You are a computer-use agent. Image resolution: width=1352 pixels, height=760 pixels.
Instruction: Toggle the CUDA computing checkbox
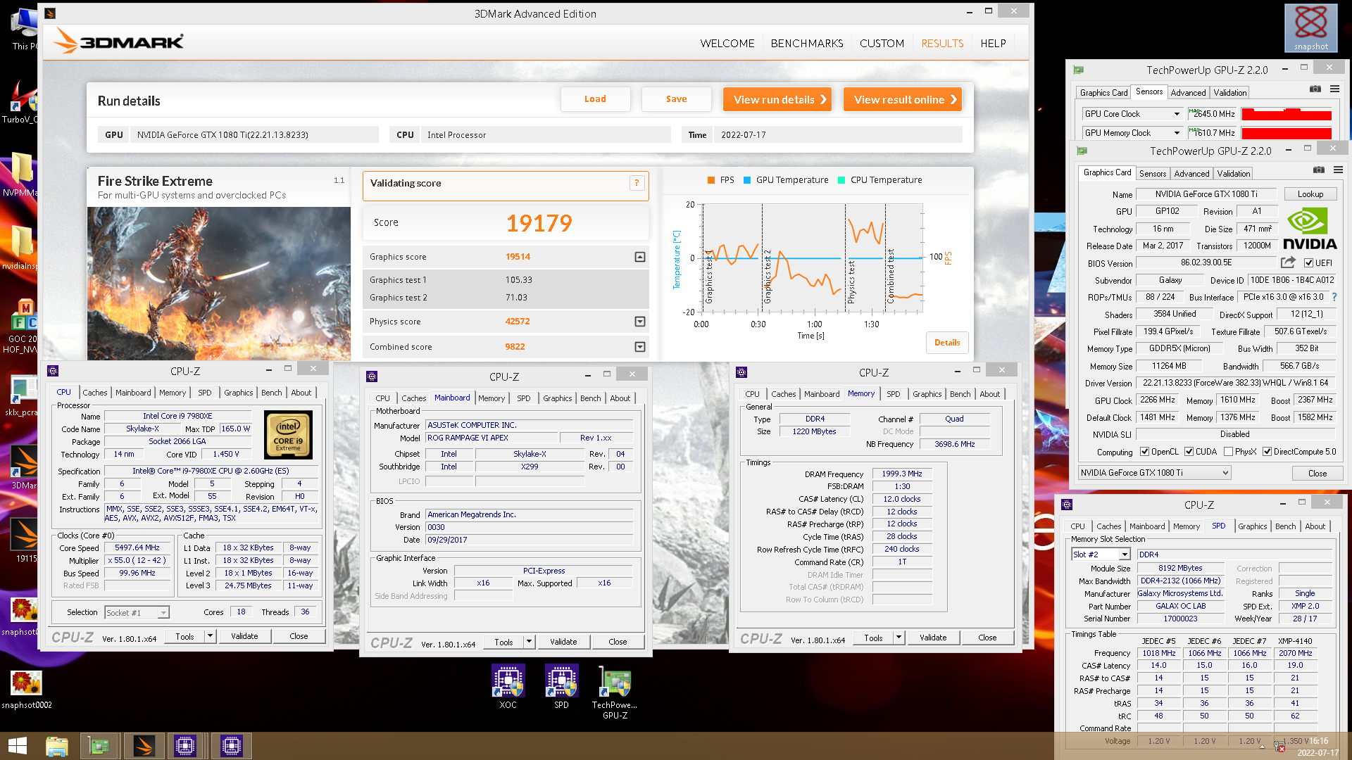coord(1189,452)
